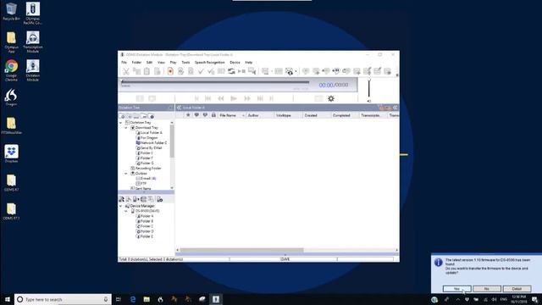The height and width of the screenshot is (305, 542).
Task: Open File Explorer from the taskbar
Action: 147,299
